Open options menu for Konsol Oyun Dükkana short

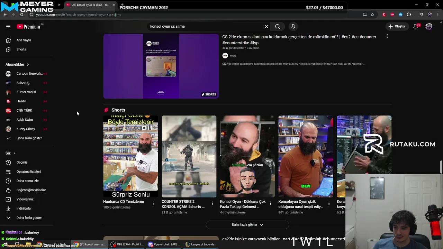click(271, 203)
